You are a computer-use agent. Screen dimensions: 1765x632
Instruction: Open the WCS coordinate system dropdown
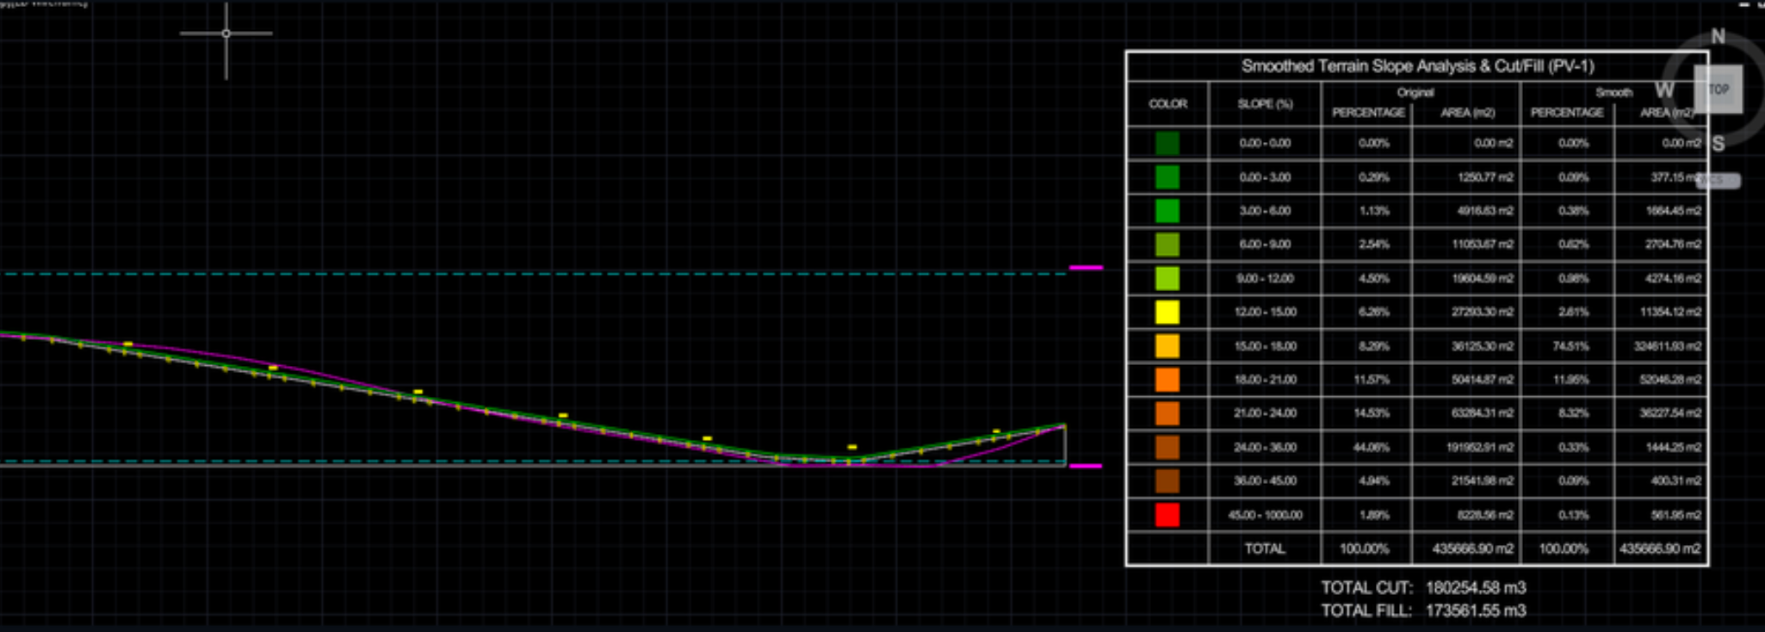click(x=1719, y=181)
